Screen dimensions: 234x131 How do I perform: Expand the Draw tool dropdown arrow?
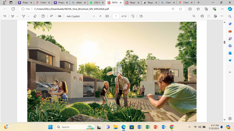[x=28, y=16]
